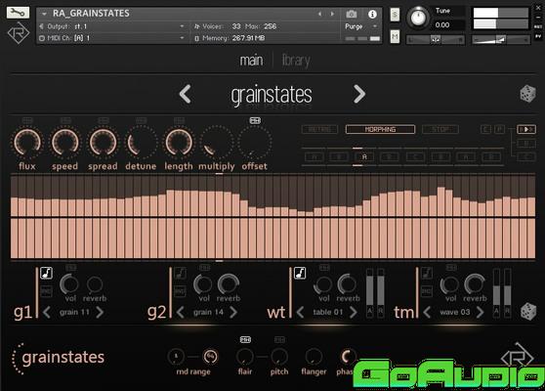
Task: Click the MIDI icon above the flux knob
Action: [x=27, y=120]
